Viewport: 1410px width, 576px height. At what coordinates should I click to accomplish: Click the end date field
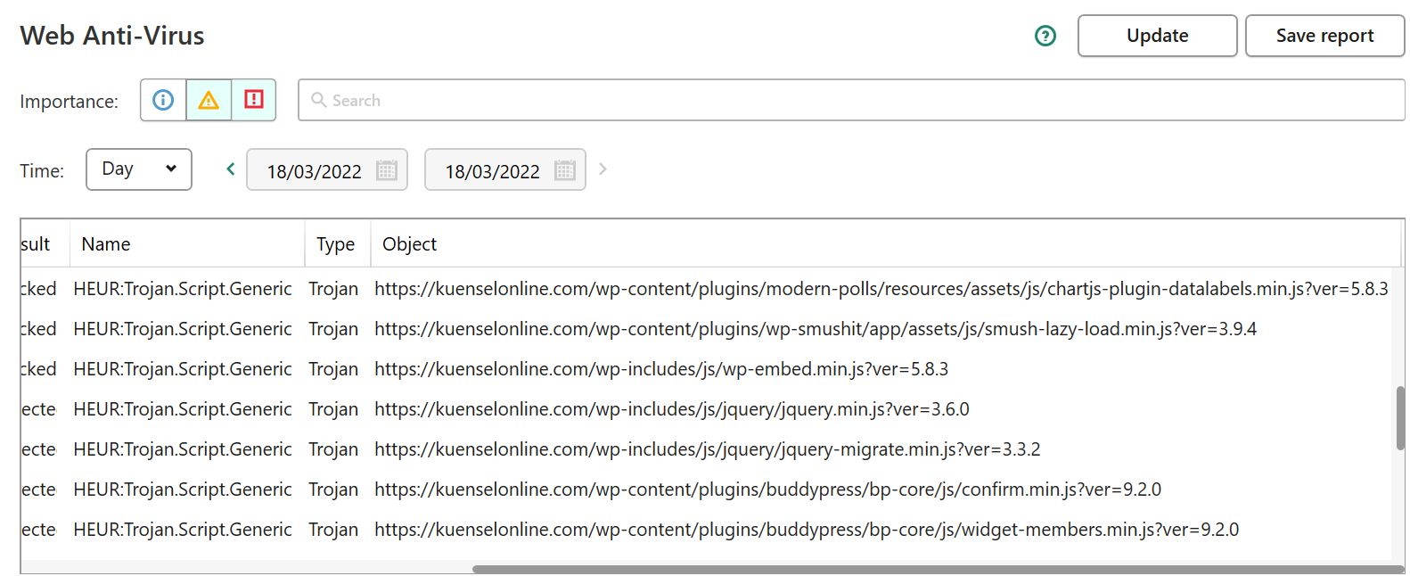pos(505,169)
